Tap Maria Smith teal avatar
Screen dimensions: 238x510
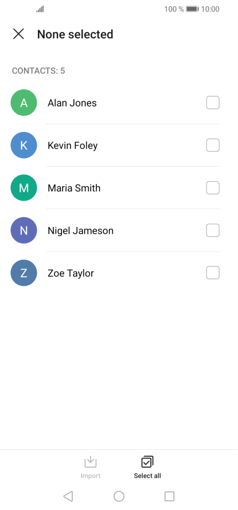(x=24, y=188)
